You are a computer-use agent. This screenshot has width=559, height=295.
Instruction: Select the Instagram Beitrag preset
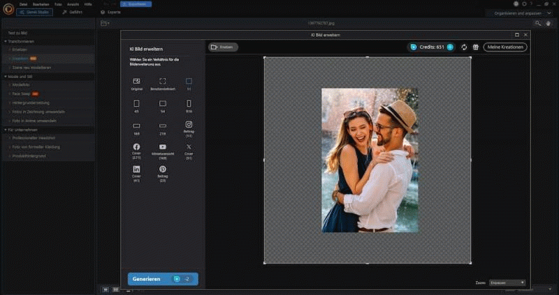pos(189,125)
